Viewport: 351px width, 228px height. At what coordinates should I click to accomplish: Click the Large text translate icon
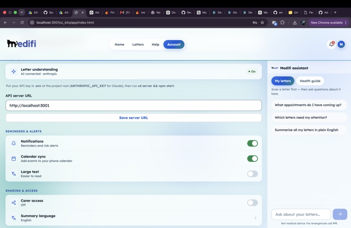click(13, 174)
